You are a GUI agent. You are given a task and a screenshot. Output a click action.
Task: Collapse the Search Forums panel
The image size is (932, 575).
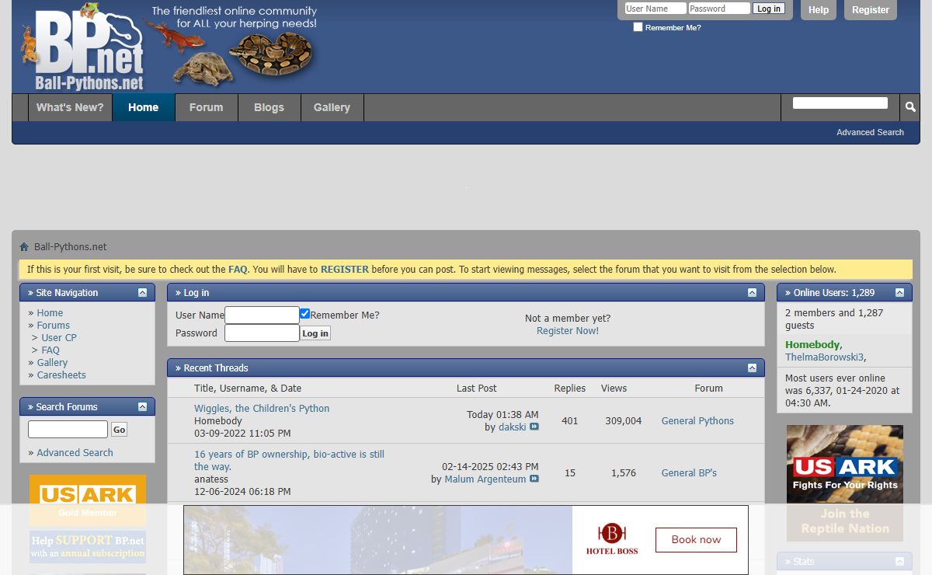point(142,407)
